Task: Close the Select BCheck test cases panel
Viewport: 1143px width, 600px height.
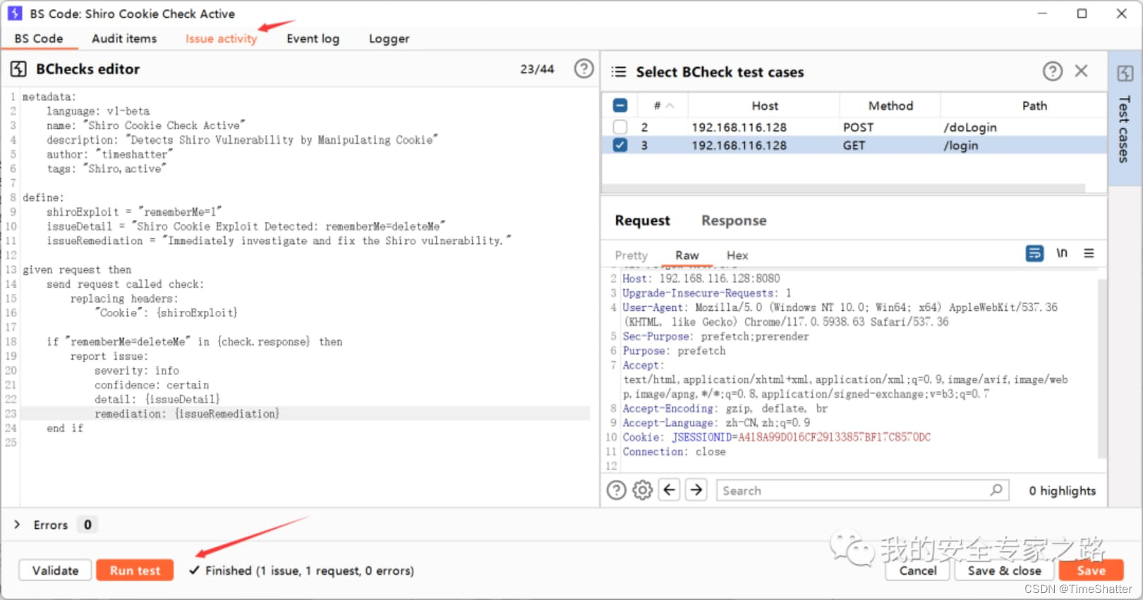Action: click(1081, 71)
